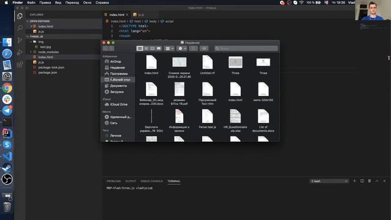Open IntelliJ IDEA from the Dock
The image size is (391, 220).
click(7, 133)
